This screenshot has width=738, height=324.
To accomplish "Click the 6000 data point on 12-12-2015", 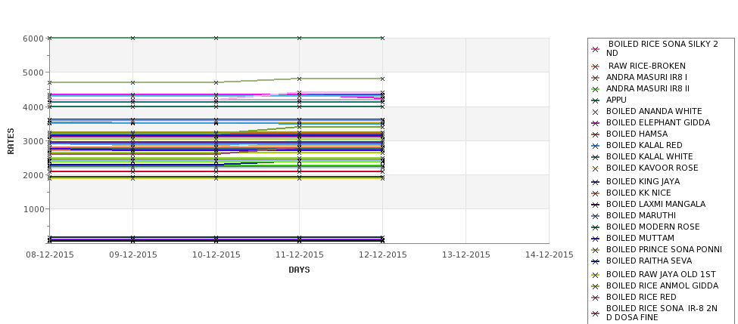I will 383,38.
